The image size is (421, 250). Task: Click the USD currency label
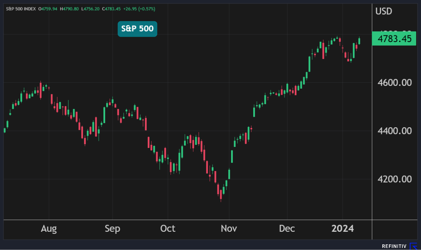point(384,12)
